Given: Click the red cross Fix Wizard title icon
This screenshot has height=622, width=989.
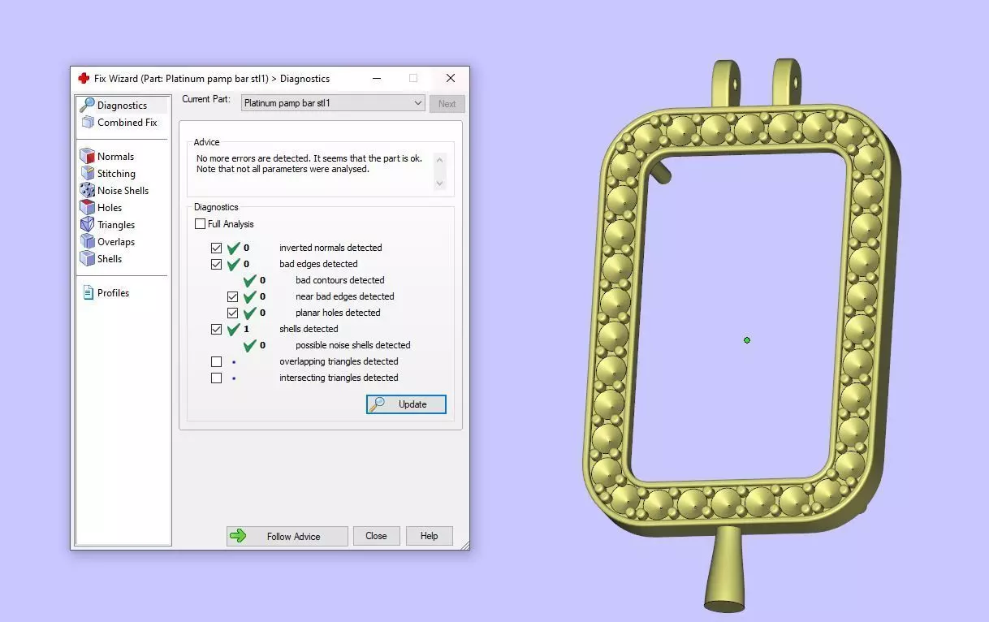Looking at the screenshot, I should click(x=84, y=79).
